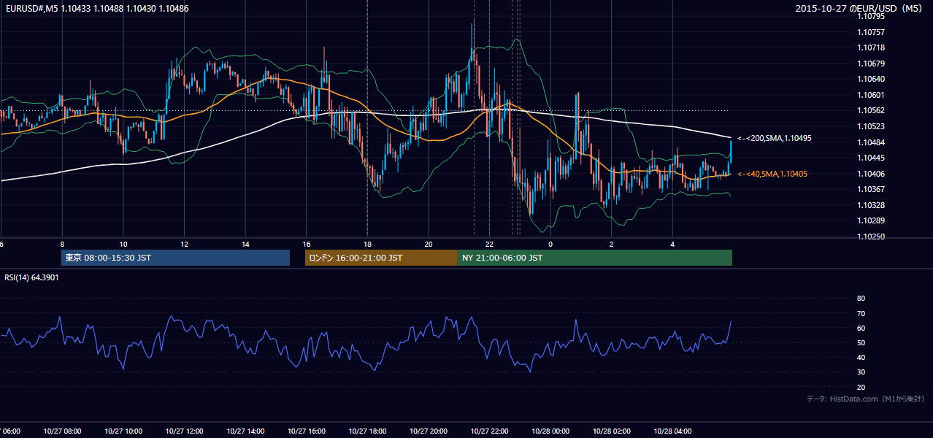Select the 東京 08:00-15:30 JST session bar

tap(175, 258)
